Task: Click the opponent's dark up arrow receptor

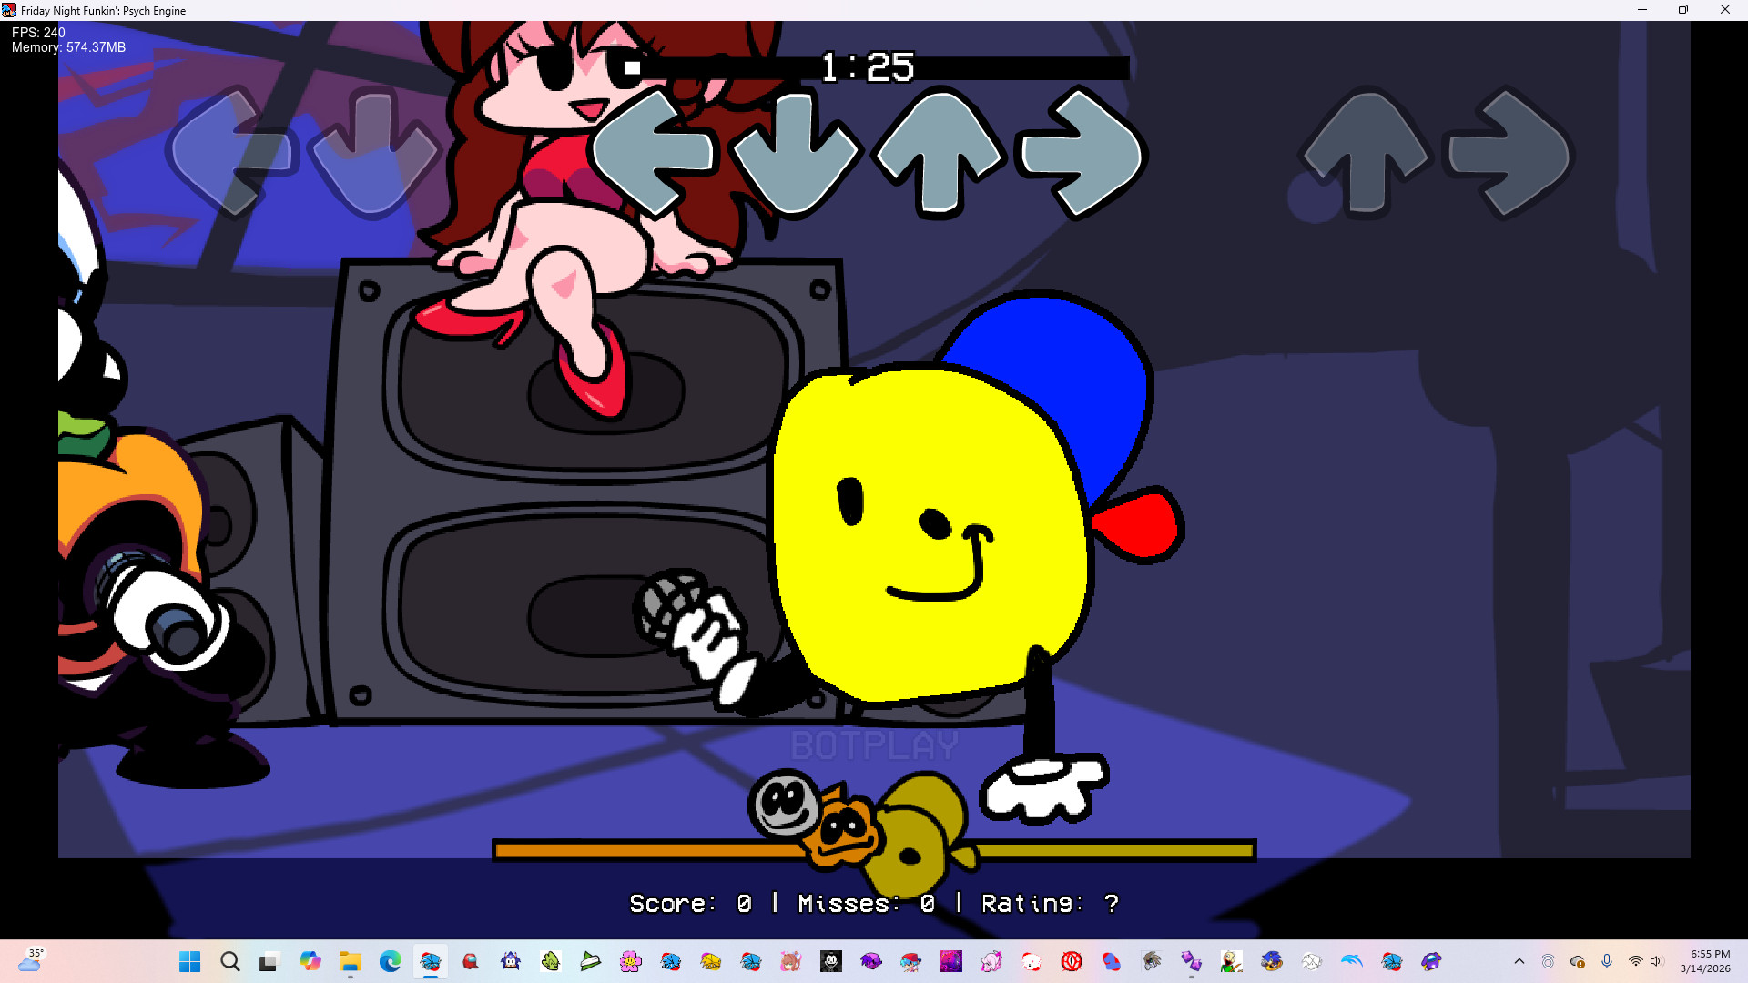Action: (x=1366, y=153)
